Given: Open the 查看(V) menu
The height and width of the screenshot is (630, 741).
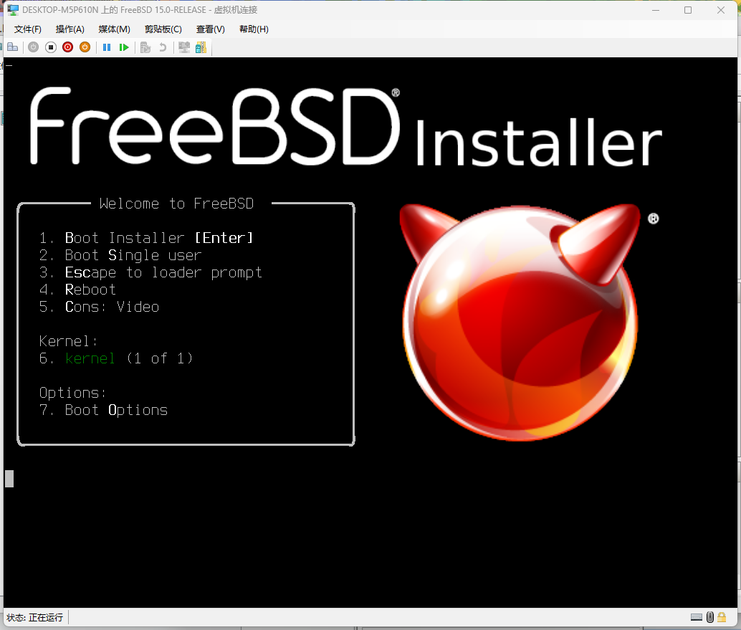Looking at the screenshot, I should [210, 29].
